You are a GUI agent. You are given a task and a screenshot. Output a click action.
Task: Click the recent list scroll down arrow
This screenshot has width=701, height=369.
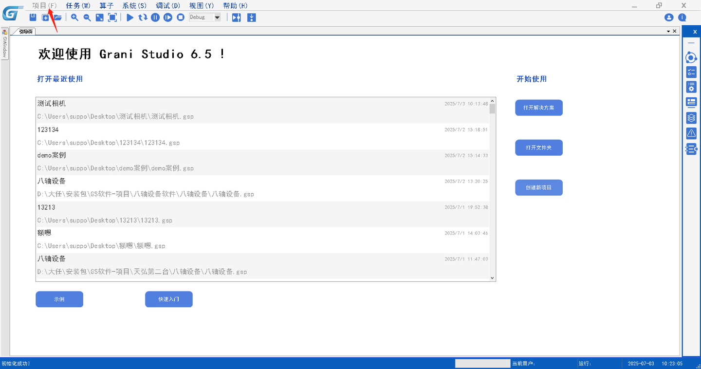tap(492, 278)
